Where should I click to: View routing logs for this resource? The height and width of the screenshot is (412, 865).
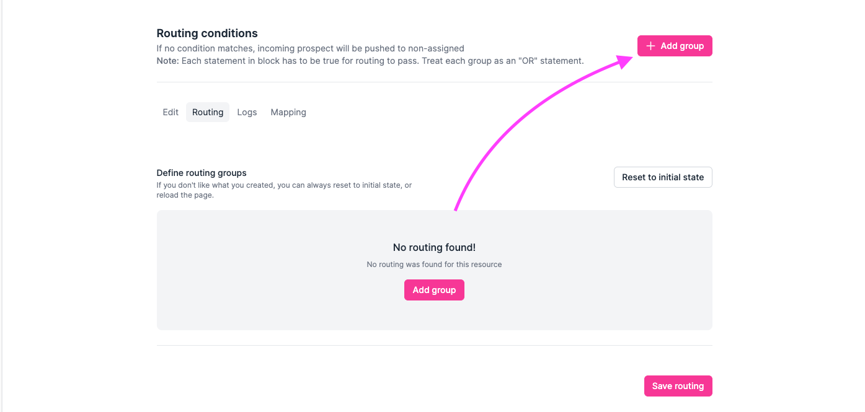coord(247,112)
